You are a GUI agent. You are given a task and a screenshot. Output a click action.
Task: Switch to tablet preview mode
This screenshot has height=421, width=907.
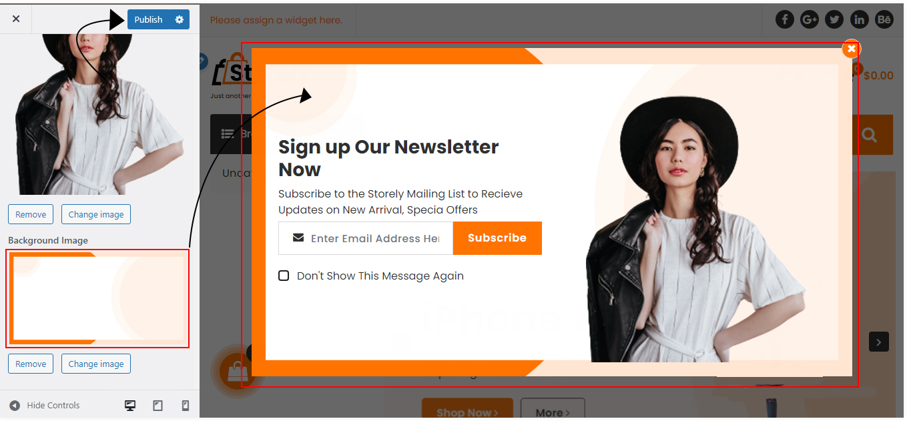pos(158,405)
